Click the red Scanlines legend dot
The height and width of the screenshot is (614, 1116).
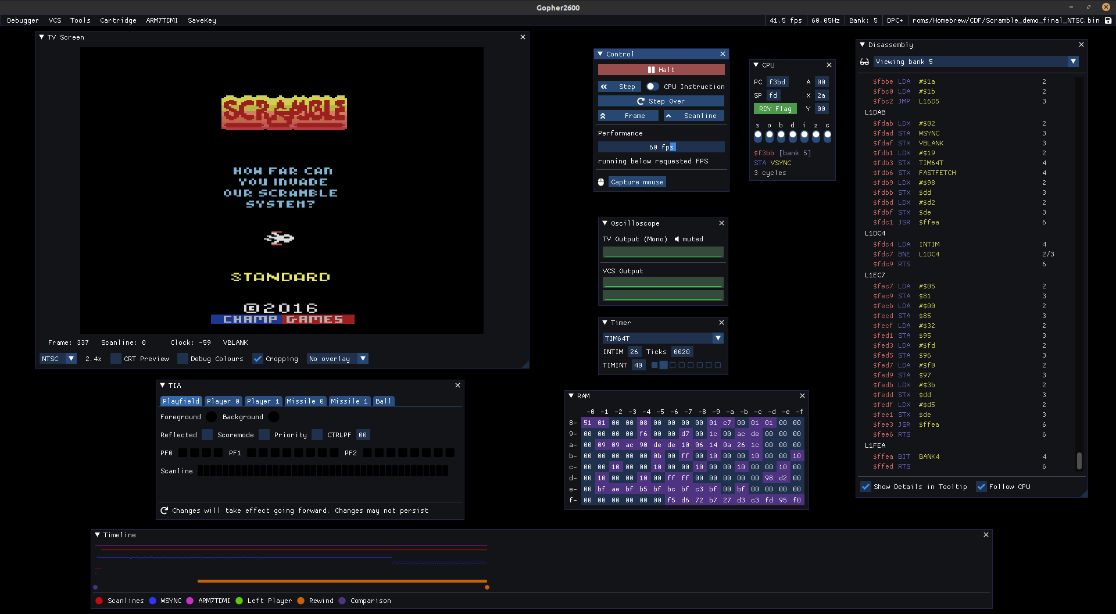[x=99, y=601]
